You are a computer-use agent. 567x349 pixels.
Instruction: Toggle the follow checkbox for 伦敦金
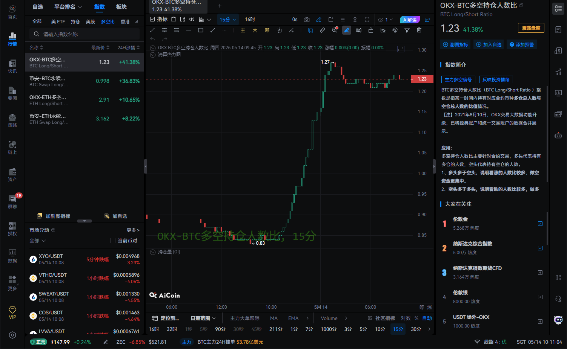tap(540, 224)
